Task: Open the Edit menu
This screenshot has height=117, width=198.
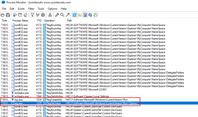Action: click(12, 9)
